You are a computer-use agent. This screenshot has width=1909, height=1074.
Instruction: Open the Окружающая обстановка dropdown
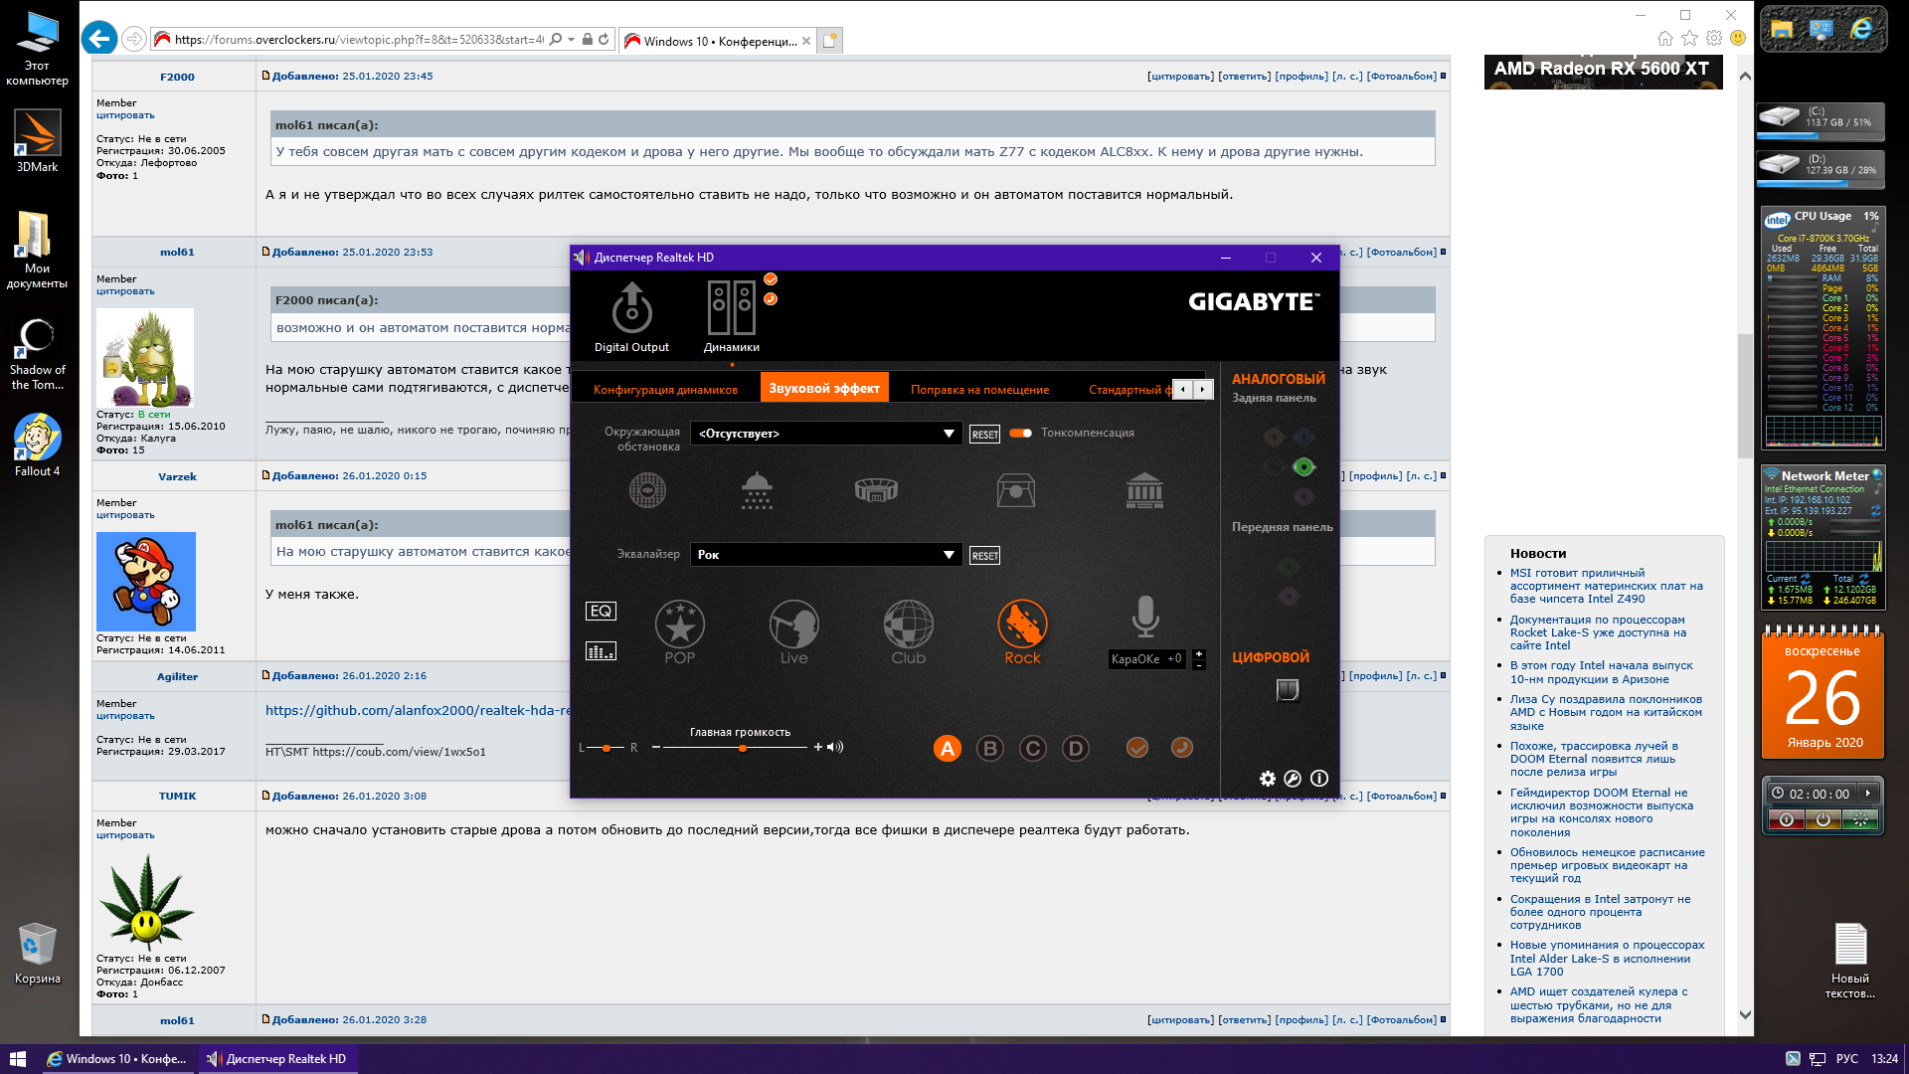(949, 434)
